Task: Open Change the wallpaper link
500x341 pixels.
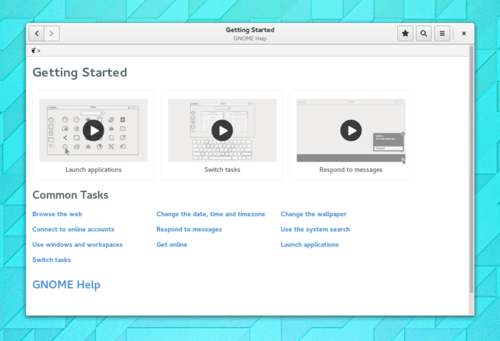Action: pyautogui.click(x=314, y=214)
